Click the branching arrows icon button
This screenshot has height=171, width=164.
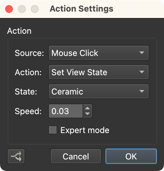tap(16, 156)
